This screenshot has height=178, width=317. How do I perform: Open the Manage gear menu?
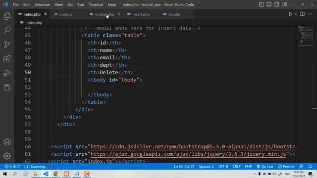click(7, 156)
